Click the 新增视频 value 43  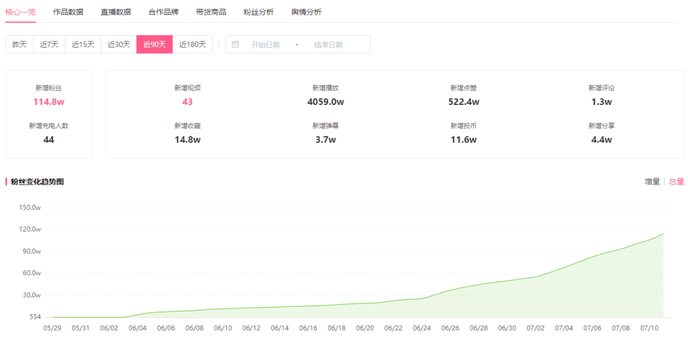click(x=187, y=102)
